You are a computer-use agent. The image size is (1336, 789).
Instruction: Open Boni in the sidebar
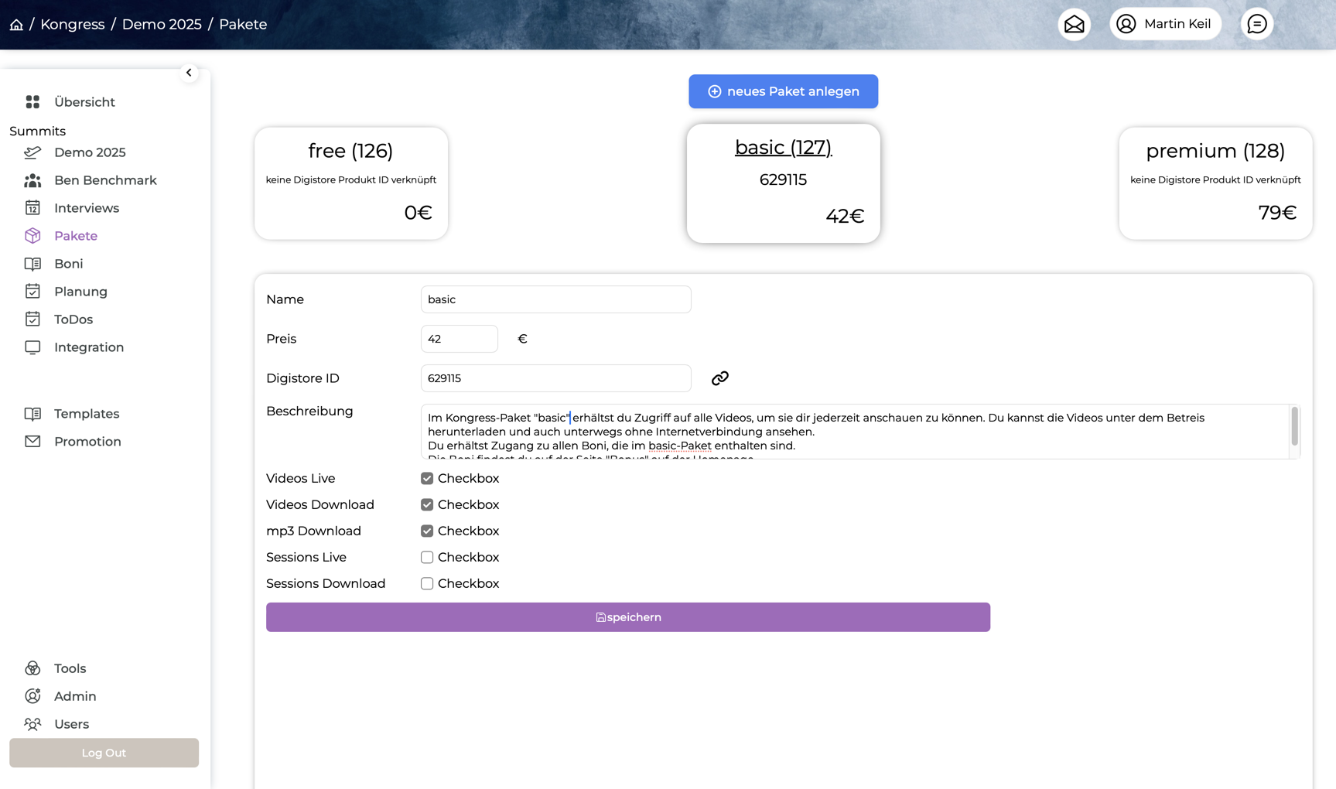pos(68,264)
